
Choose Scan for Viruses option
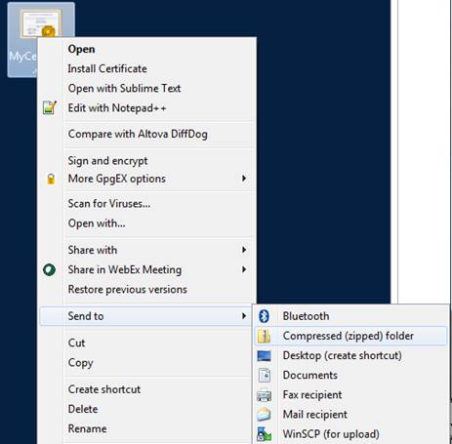[x=109, y=204]
